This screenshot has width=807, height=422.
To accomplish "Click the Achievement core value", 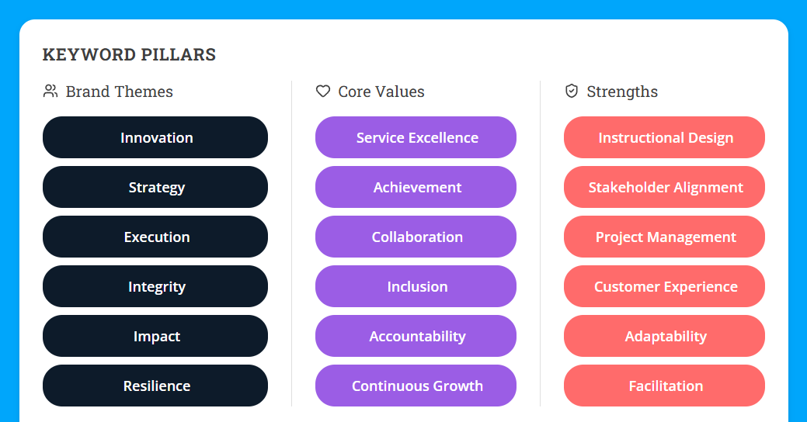I will point(416,187).
